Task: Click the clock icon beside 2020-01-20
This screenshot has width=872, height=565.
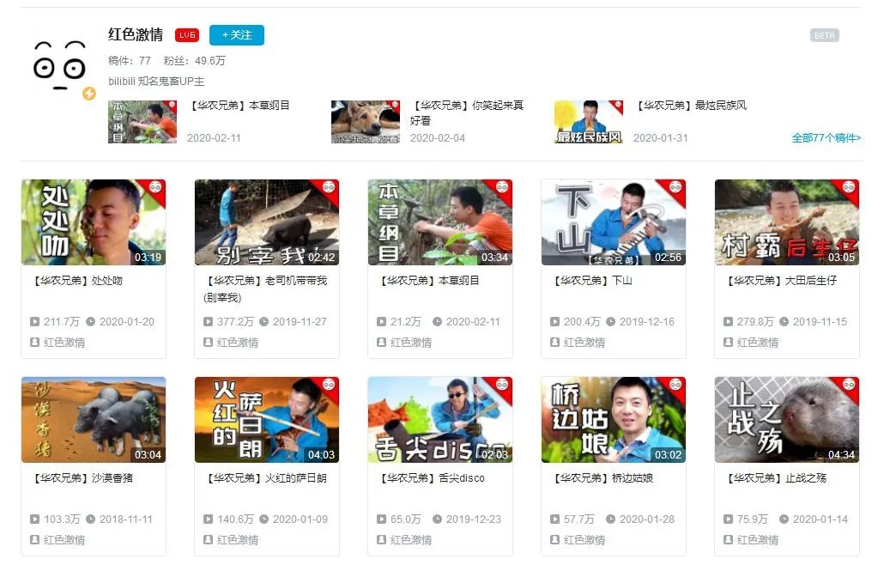Action: click(x=91, y=322)
